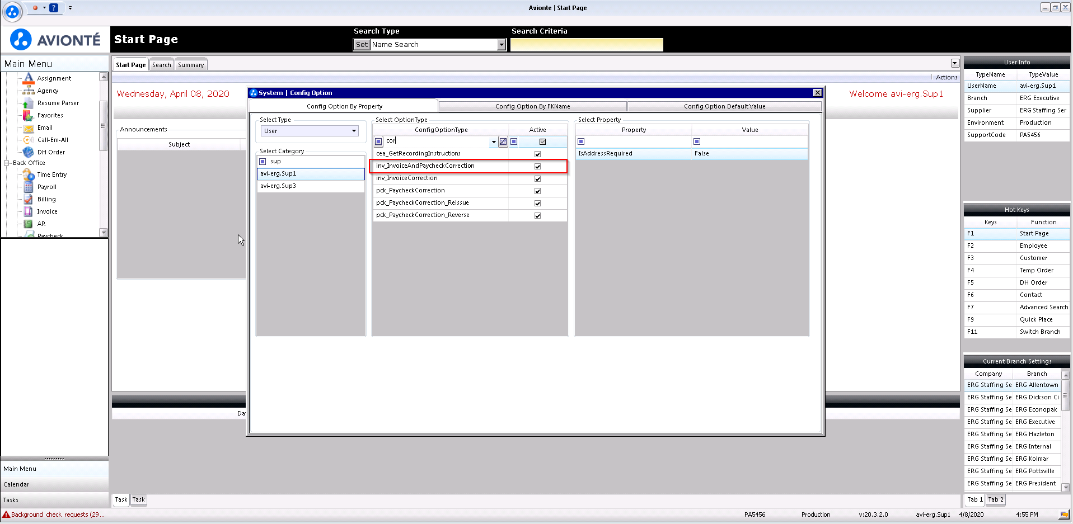Open the Payroll calculator icon
This screenshot has width=1073, height=524.
tap(29, 187)
